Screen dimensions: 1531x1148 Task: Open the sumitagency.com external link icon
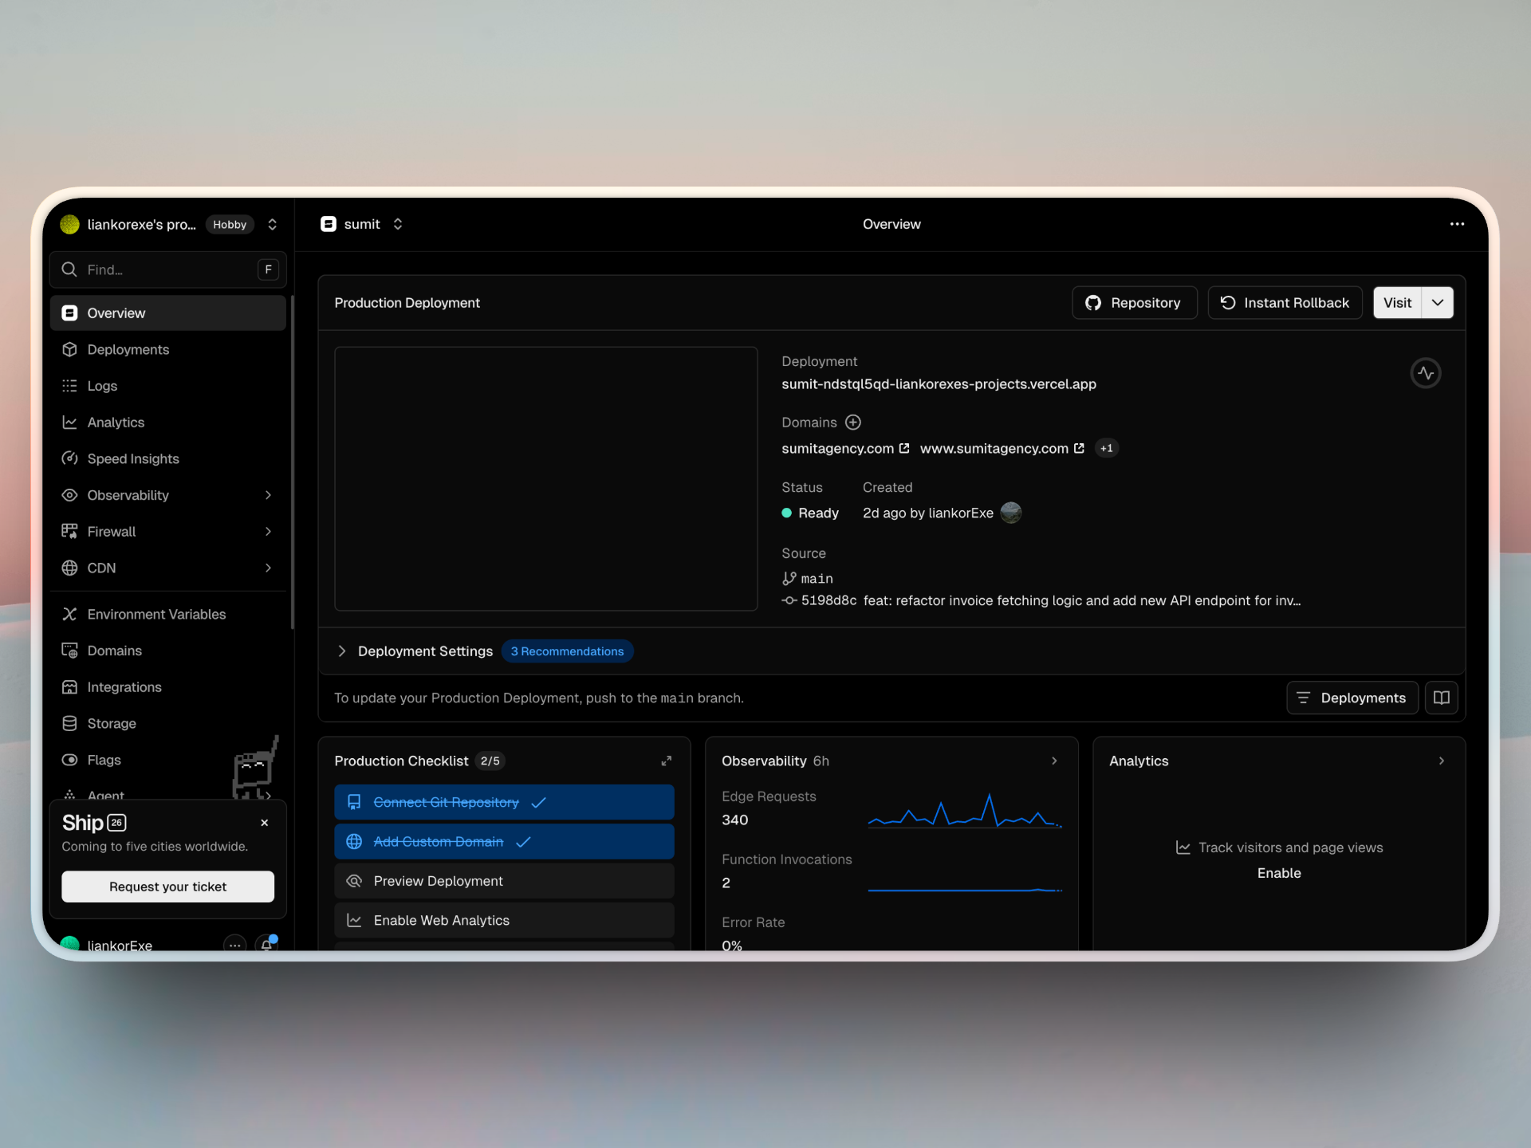[904, 448]
